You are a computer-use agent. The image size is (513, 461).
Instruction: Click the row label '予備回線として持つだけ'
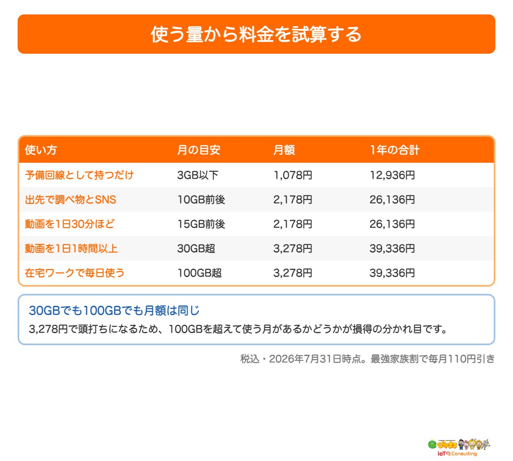79,175
